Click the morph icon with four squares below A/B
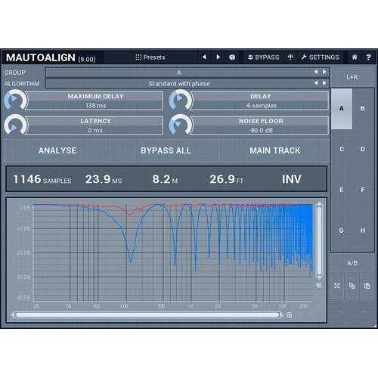Viewport: 378px width, 378px height. [x=337, y=286]
